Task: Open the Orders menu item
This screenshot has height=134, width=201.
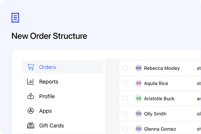Action: [x=63, y=67]
